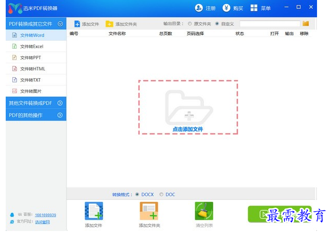Choose DOC conversion format

tap(161, 194)
